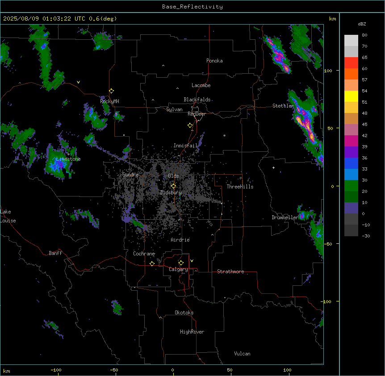This screenshot has width=385, height=376.
Task: Click the Didsbury label
Action: click(x=171, y=192)
